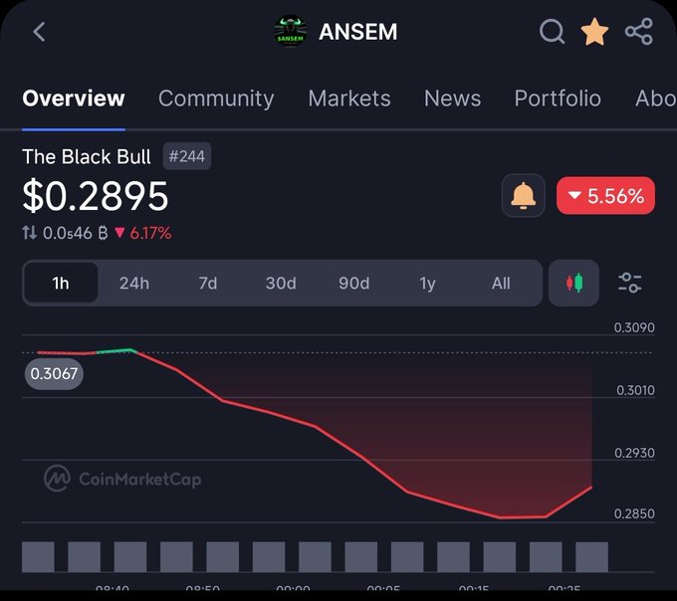Open the Community tab
The image size is (677, 601).
(216, 99)
